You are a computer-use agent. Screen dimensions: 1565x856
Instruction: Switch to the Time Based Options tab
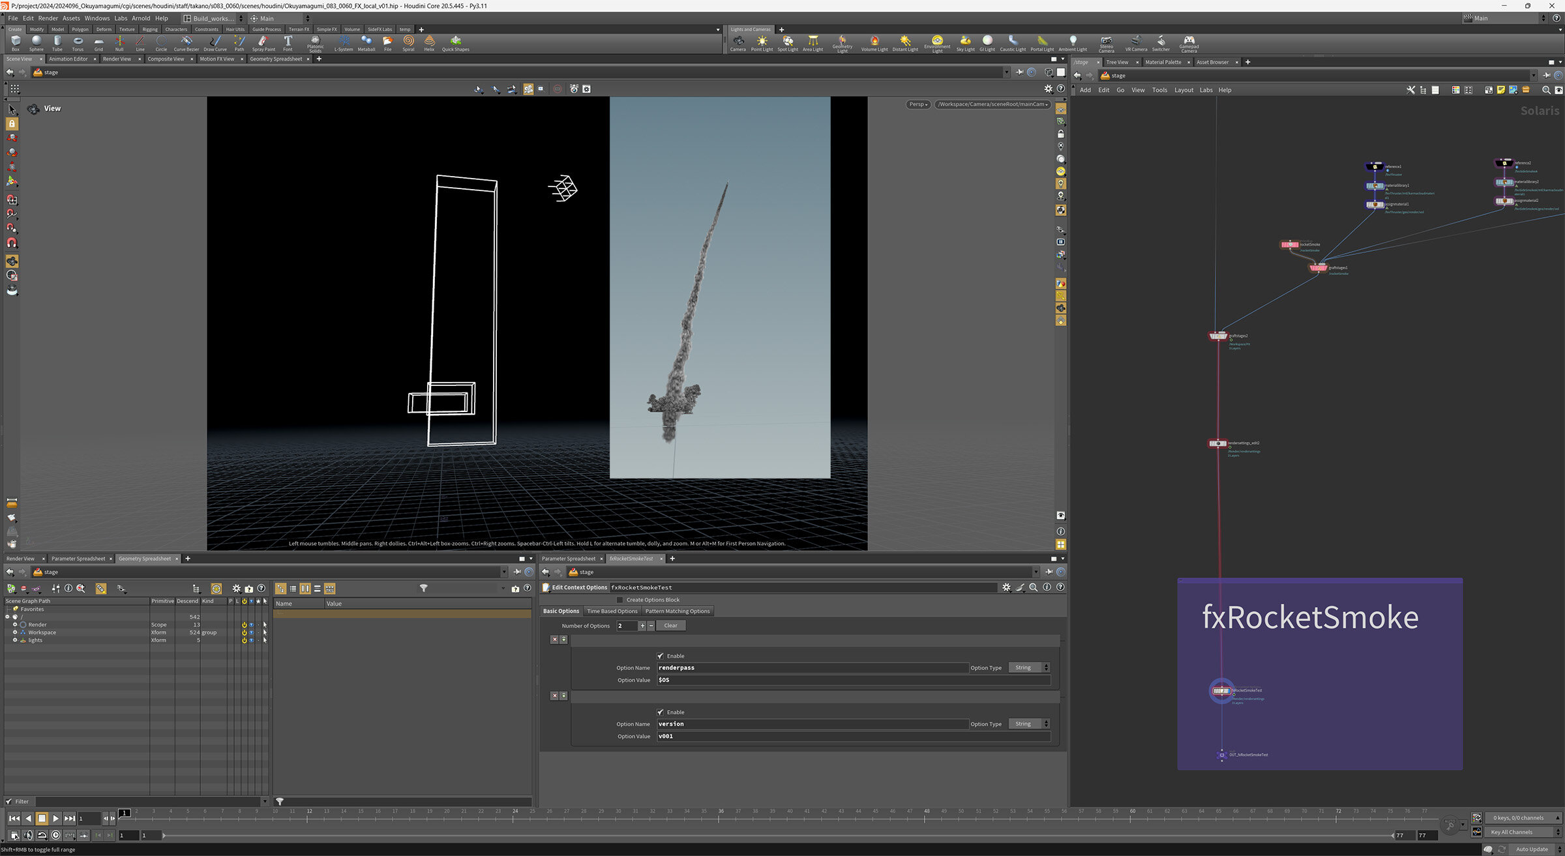tap(612, 611)
